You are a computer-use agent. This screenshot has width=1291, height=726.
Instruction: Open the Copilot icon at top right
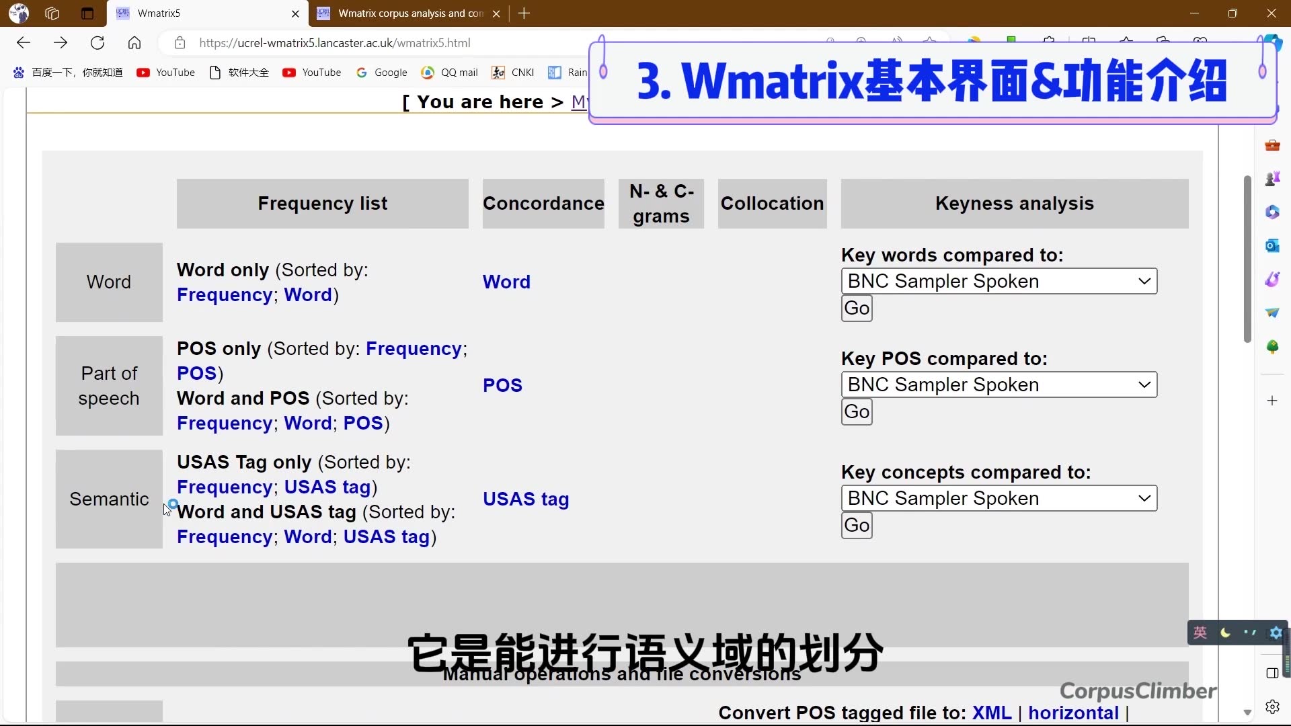tap(1274, 42)
